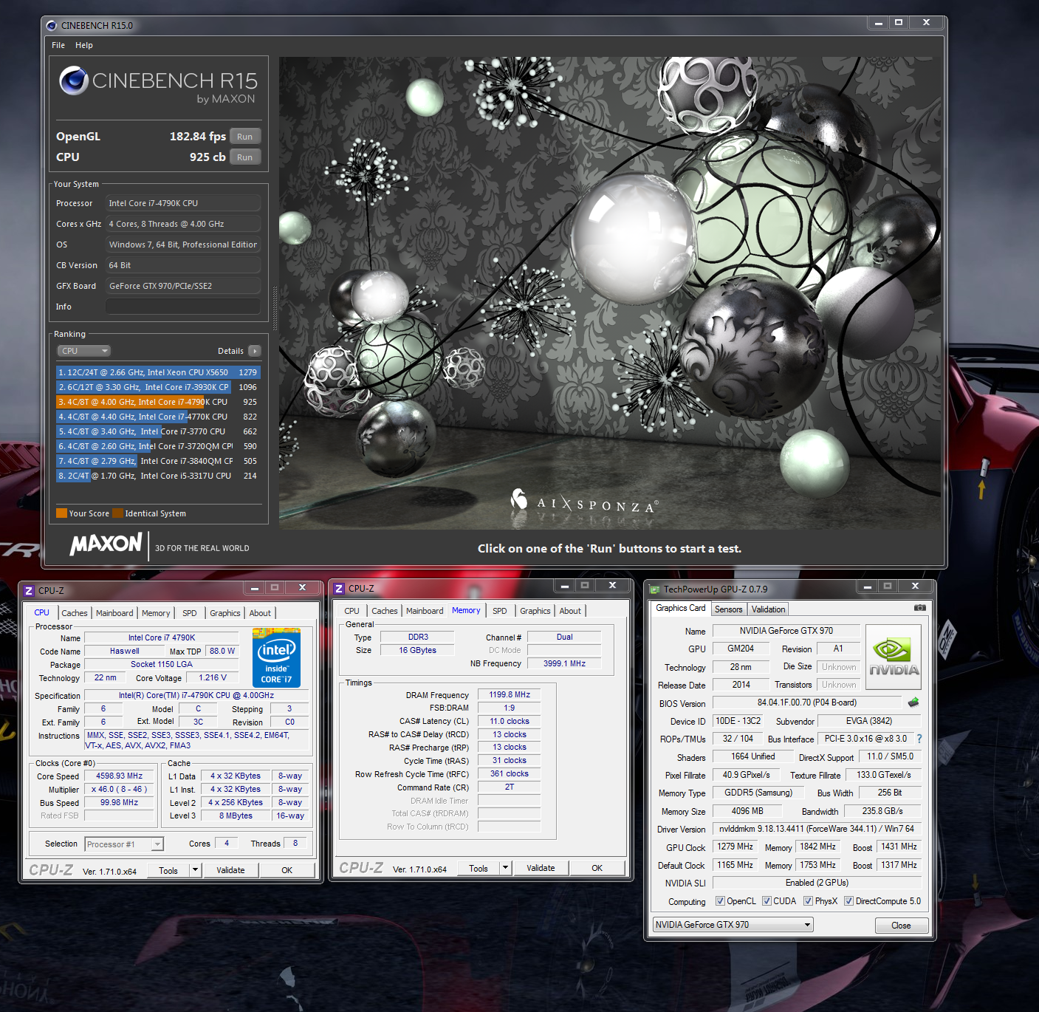
Task: Open the NVIDIA GeForce GTX 970 GPU selector
Action: coord(733,925)
